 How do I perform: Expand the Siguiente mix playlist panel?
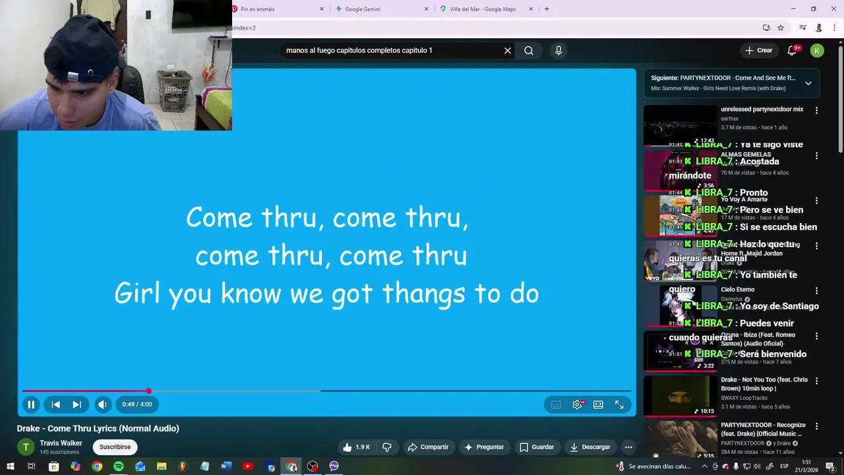(x=808, y=83)
